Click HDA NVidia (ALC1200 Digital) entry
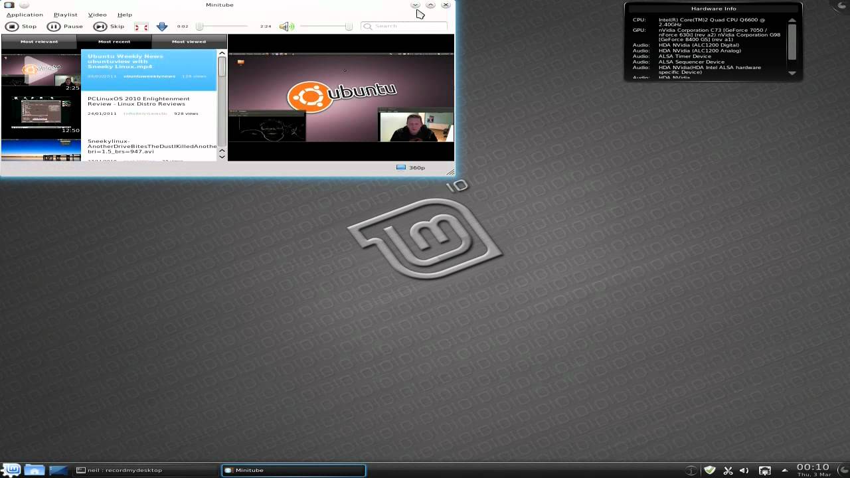The image size is (850, 478). coord(699,45)
